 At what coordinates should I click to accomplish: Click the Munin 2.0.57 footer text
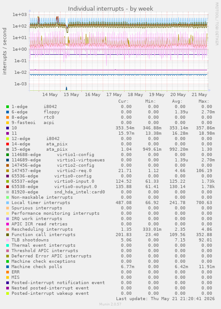pyautogui.click(x=110, y=304)
